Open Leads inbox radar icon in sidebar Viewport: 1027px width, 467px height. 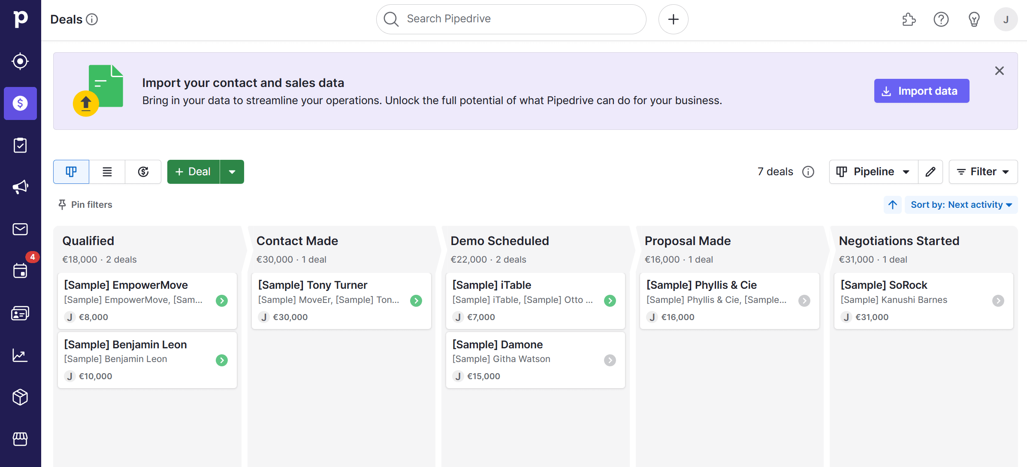click(x=20, y=61)
